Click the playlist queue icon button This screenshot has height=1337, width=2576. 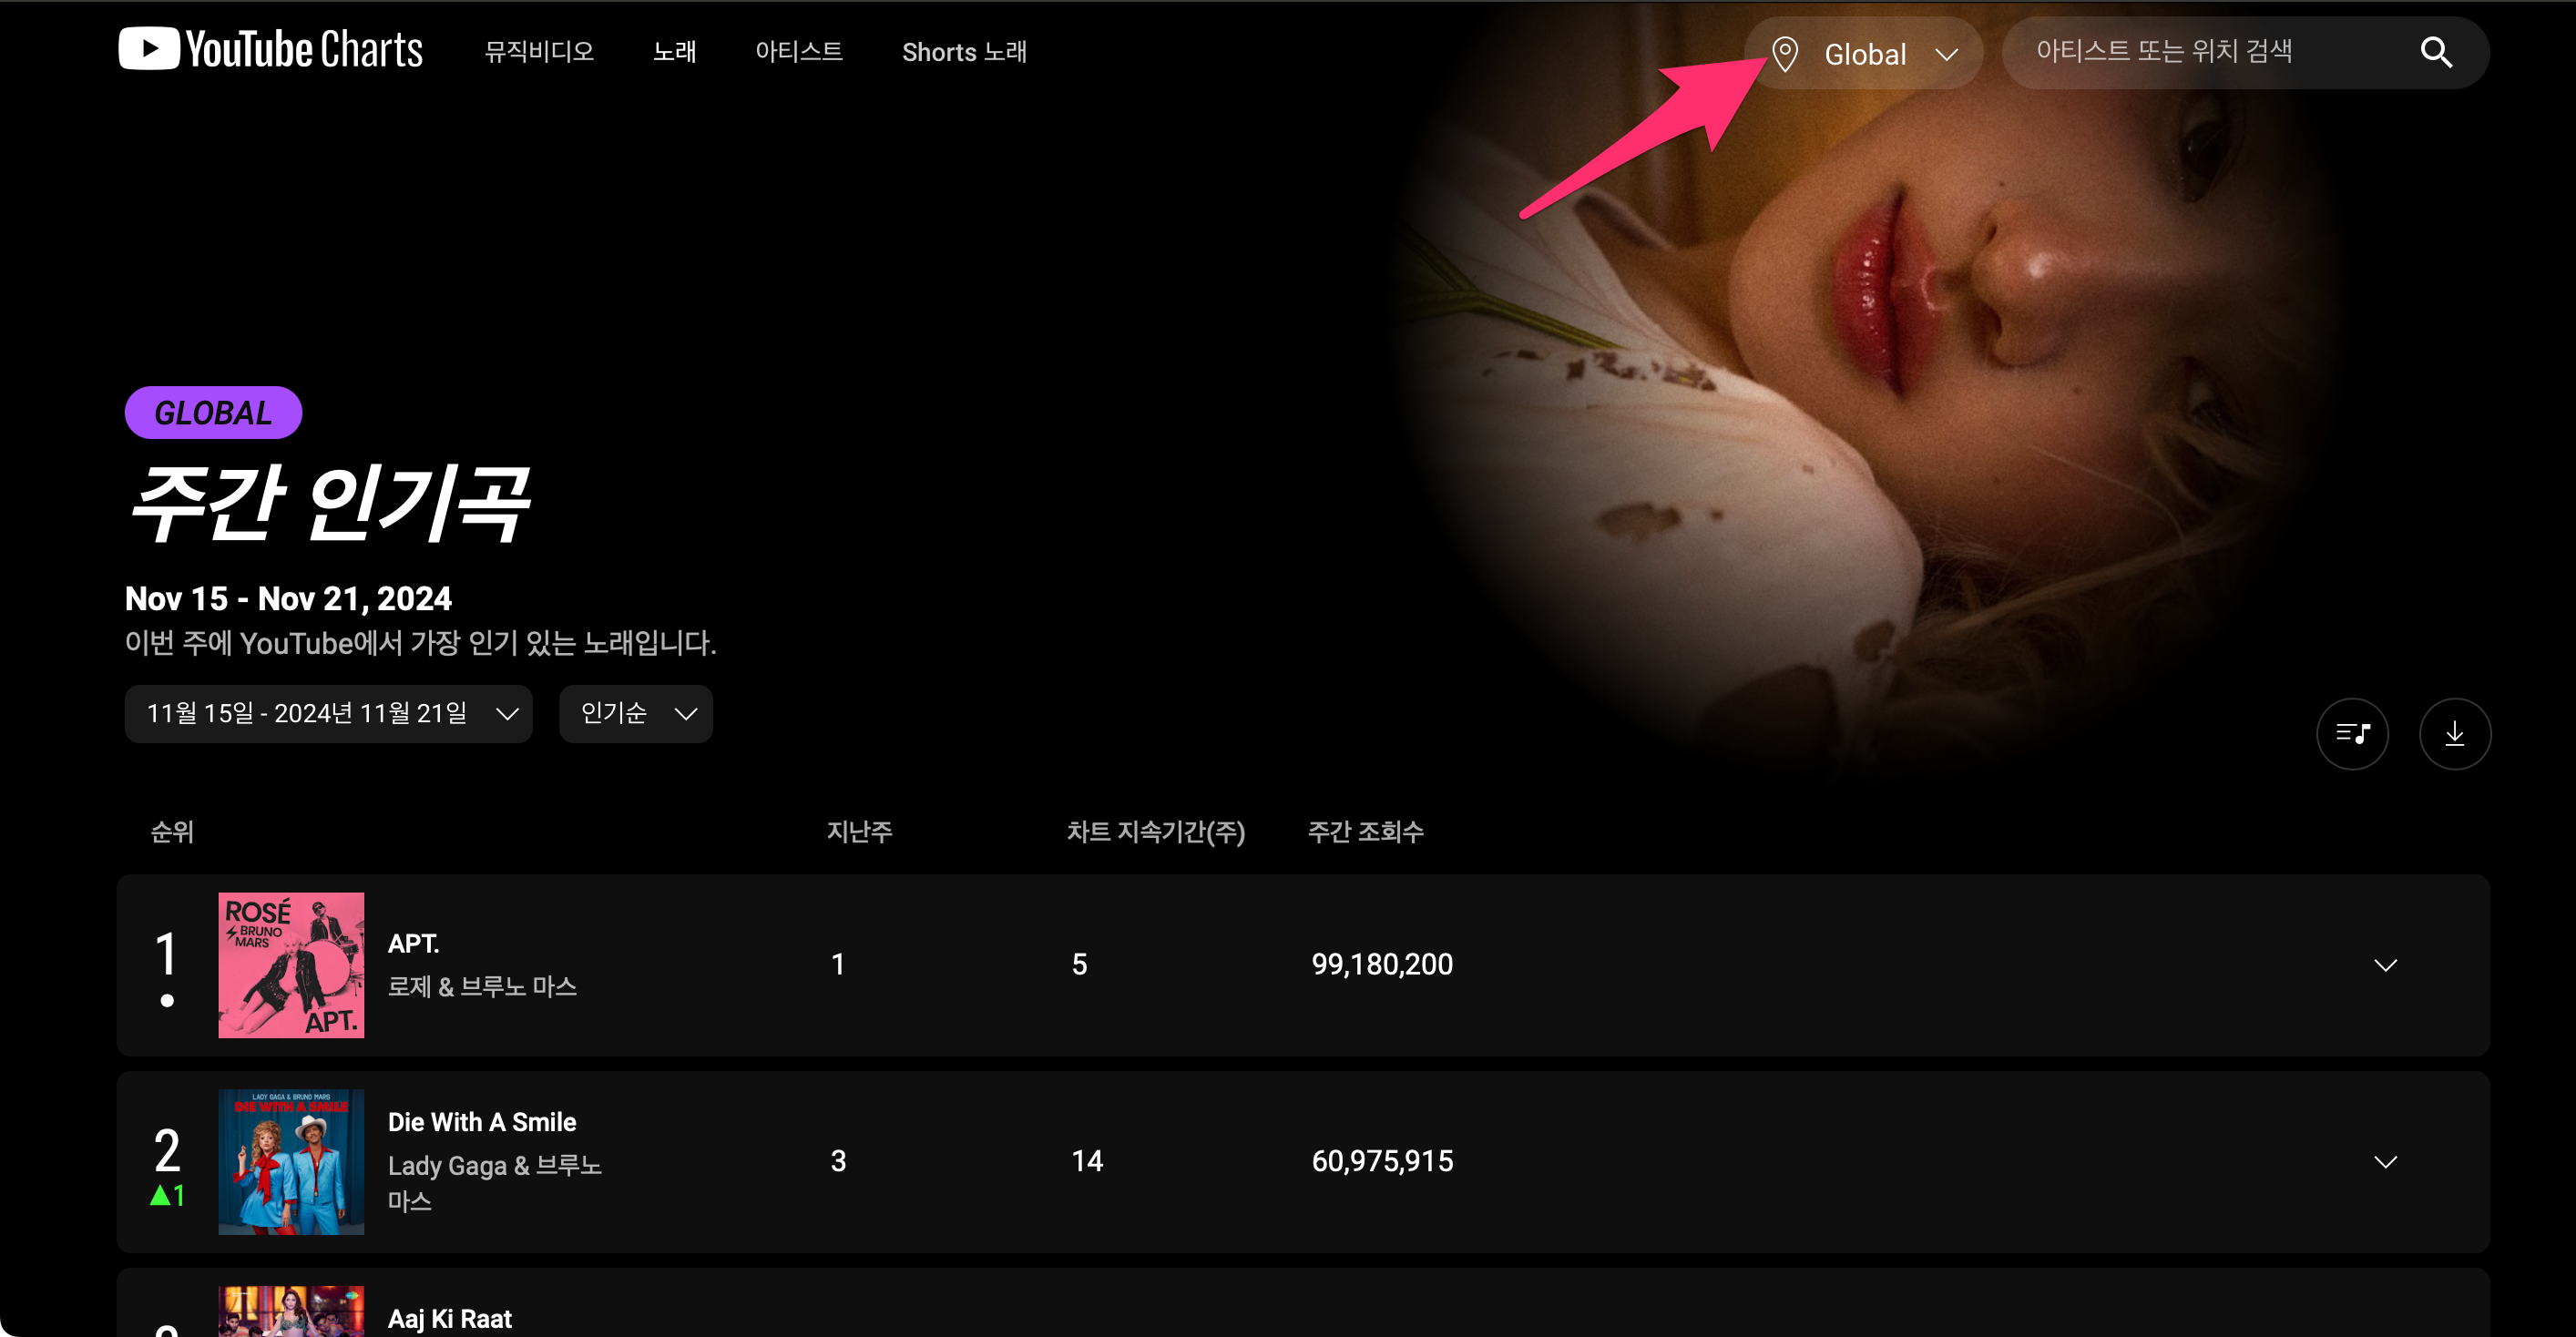click(2352, 734)
